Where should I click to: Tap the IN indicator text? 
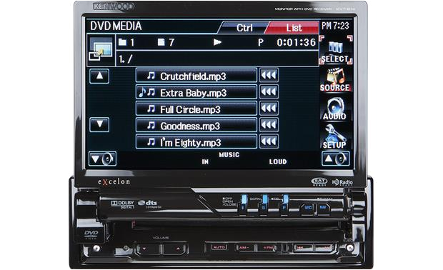(x=205, y=162)
